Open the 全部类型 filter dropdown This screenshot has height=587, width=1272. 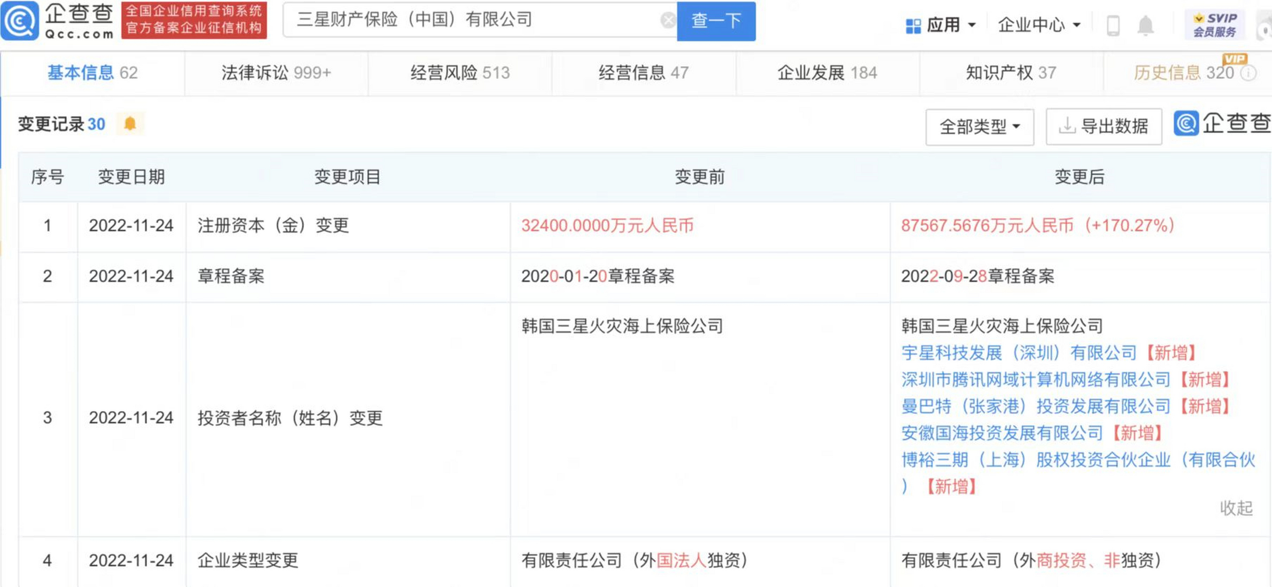(979, 127)
